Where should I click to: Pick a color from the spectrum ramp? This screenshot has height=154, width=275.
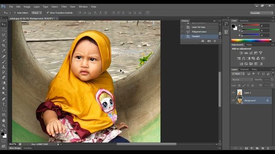point(251,41)
